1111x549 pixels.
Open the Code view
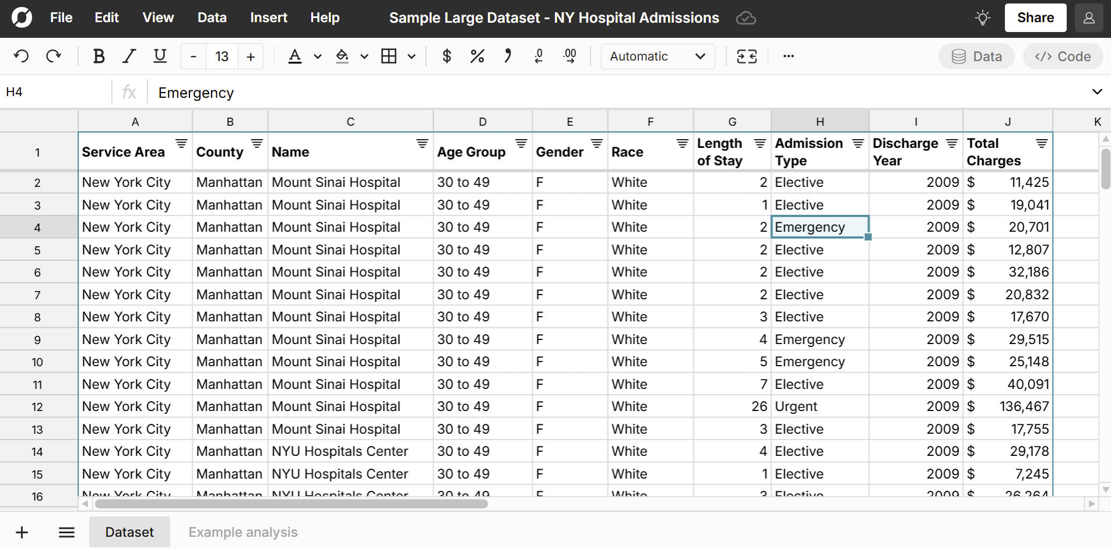tap(1062, 56)
